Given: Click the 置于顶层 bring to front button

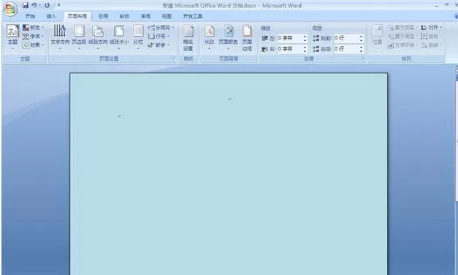Looking at the screenshot, I should pos(402,28).
